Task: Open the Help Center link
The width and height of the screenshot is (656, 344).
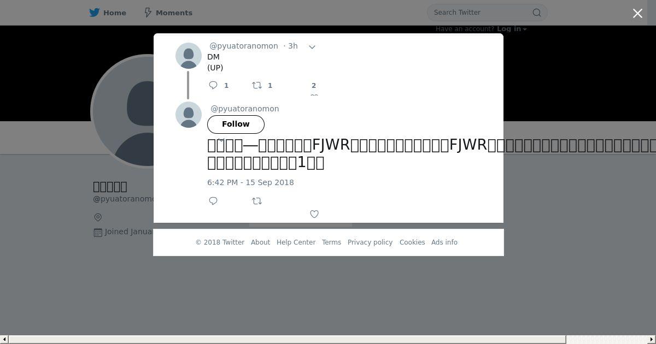Action: pos(296,242)
